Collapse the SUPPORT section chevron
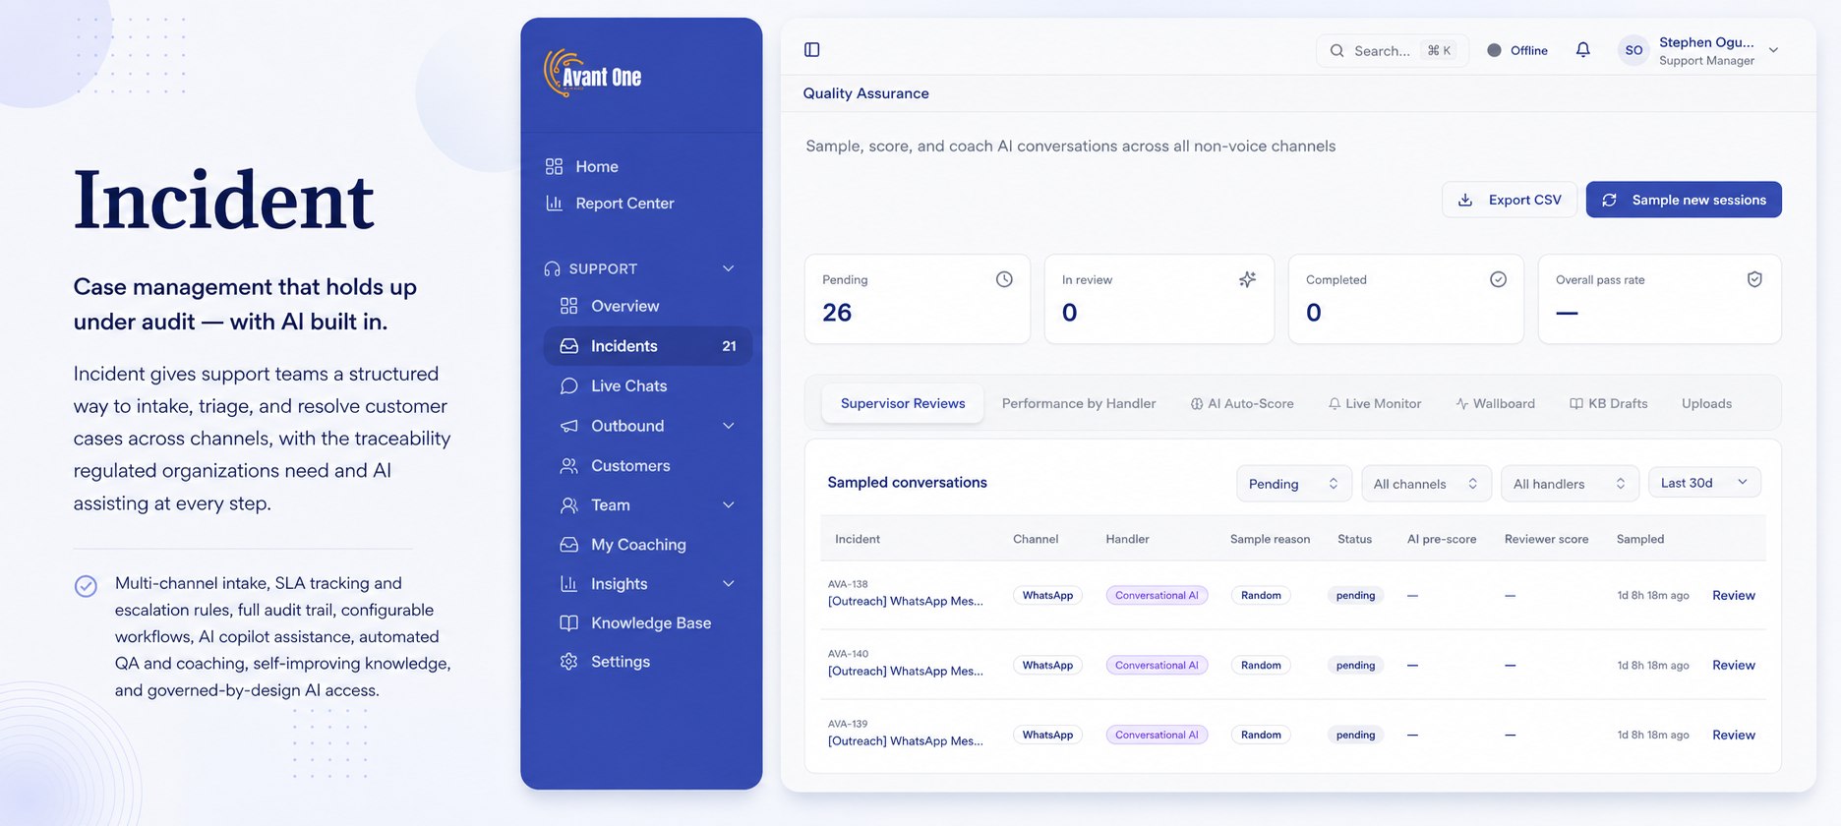The width and height of the screenshot is (1841, 826). coord(729,268)
